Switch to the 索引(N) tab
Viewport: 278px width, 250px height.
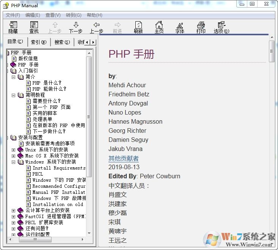click(39, 42)
